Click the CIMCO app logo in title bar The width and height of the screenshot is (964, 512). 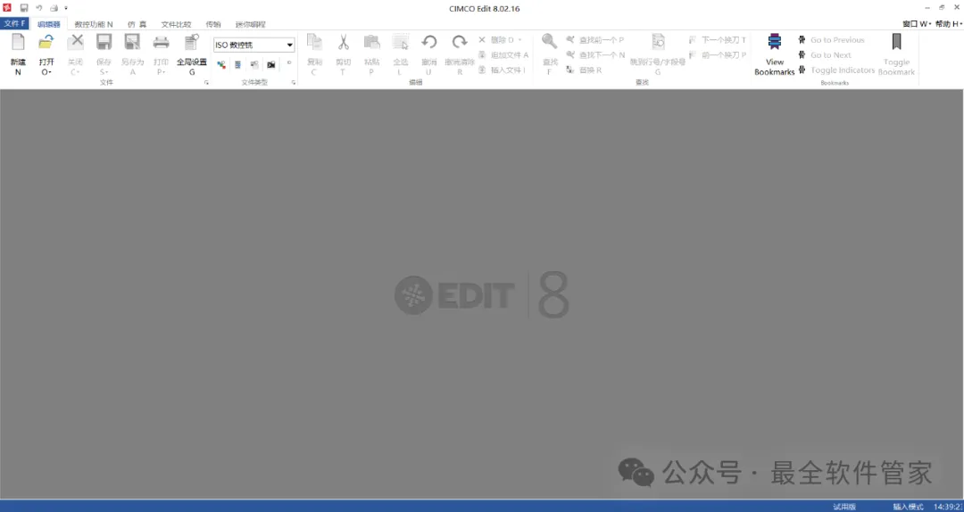[x=7, y=7]
